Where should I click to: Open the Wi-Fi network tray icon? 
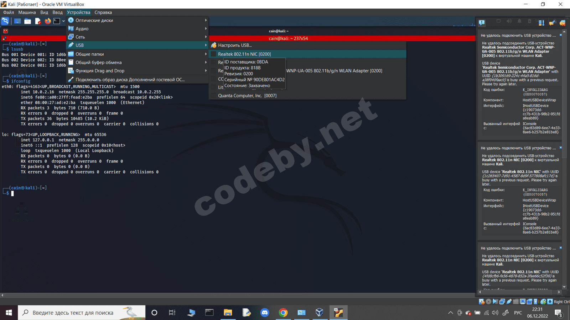486,313
